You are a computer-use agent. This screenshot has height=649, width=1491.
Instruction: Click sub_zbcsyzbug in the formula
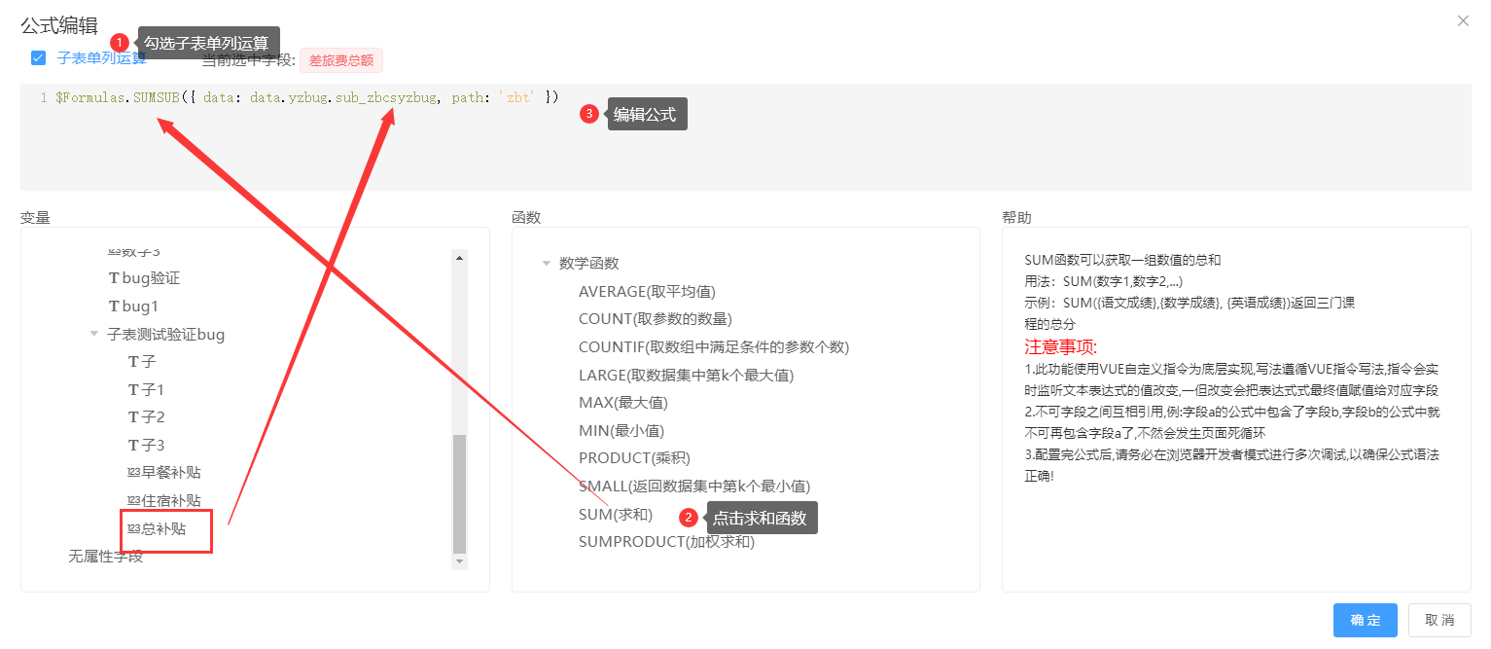(386, 97)
